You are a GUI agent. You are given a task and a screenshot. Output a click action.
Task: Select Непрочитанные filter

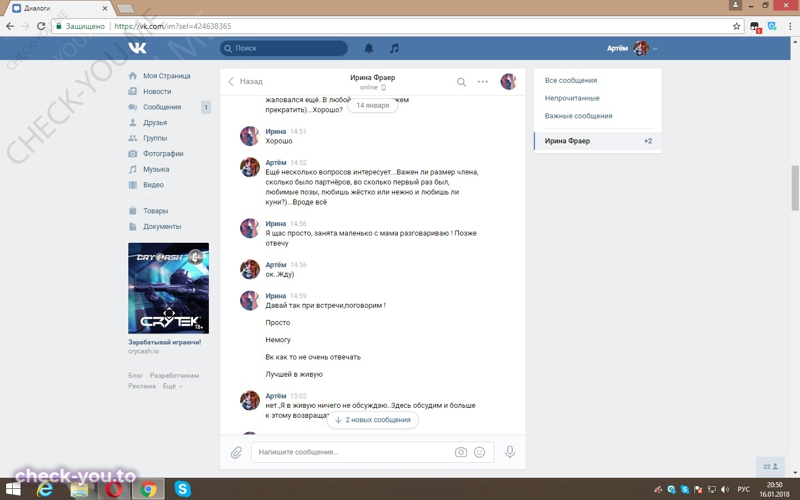pyautogui.click(x=572, y=98)
